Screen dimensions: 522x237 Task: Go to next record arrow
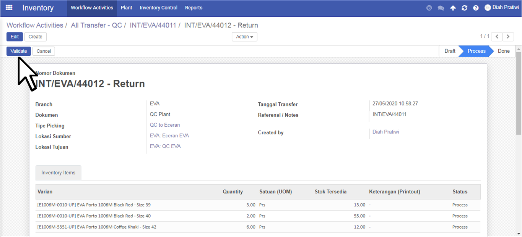pyautogui.click(x=508, y=37)
